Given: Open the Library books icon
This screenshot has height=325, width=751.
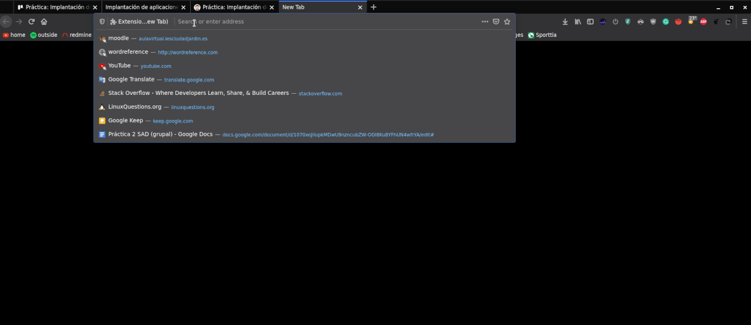Looking at the screenshot, I should tap(578, 22).
